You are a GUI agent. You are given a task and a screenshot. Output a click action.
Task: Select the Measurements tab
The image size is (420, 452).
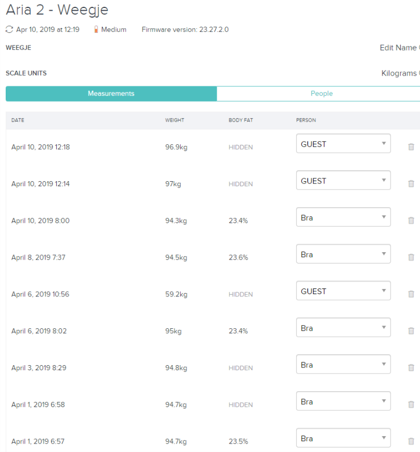(111, 93)
